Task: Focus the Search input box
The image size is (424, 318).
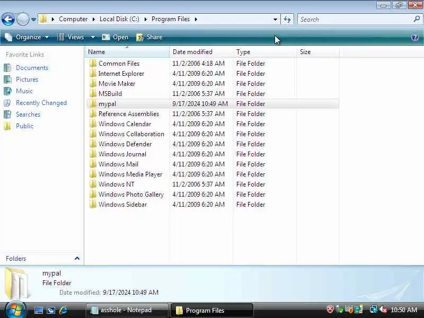Action: point(354,20)
